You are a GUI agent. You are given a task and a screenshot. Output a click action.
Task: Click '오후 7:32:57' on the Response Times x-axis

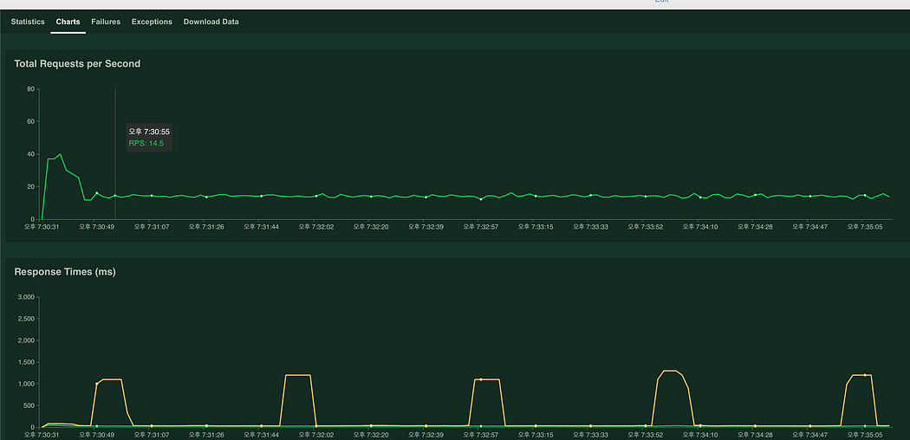pos(480,434)
